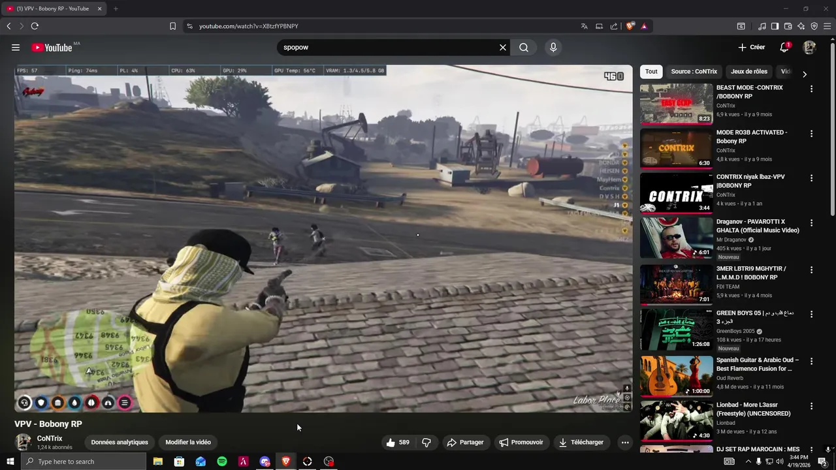836x470 pixels.
Task: Open Données analytiques for the video
Action: coord(120,442)
